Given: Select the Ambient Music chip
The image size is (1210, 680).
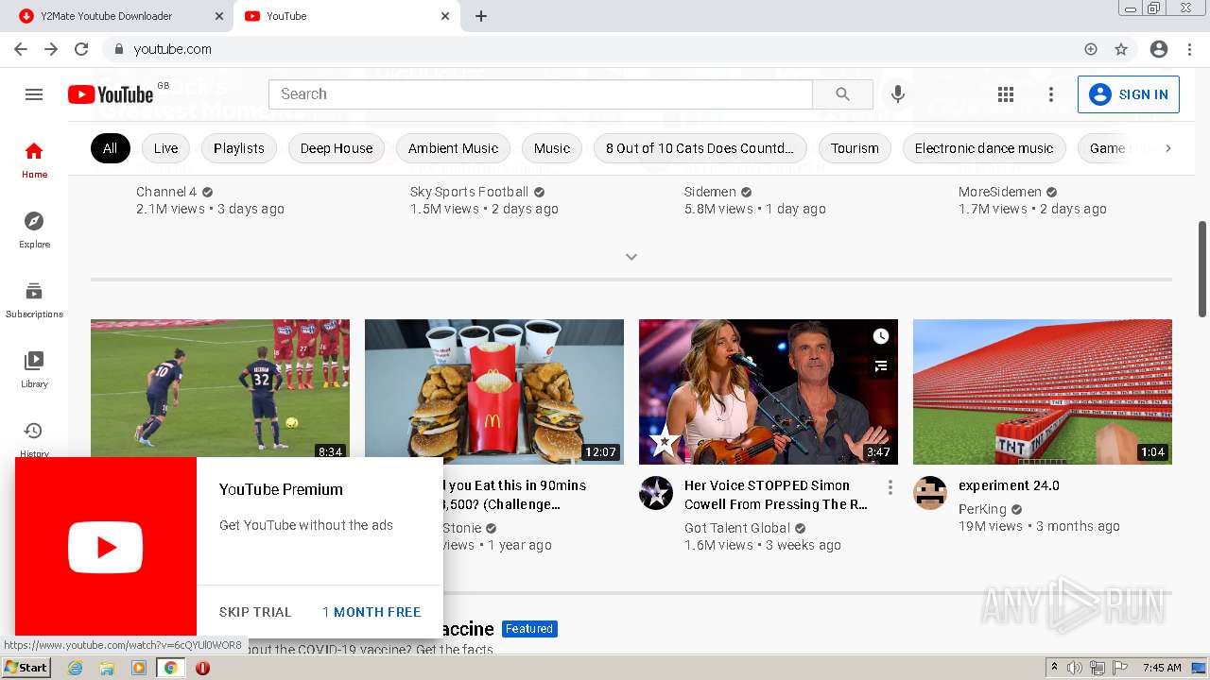Looking at the screenshot, I should click(454, 148).
